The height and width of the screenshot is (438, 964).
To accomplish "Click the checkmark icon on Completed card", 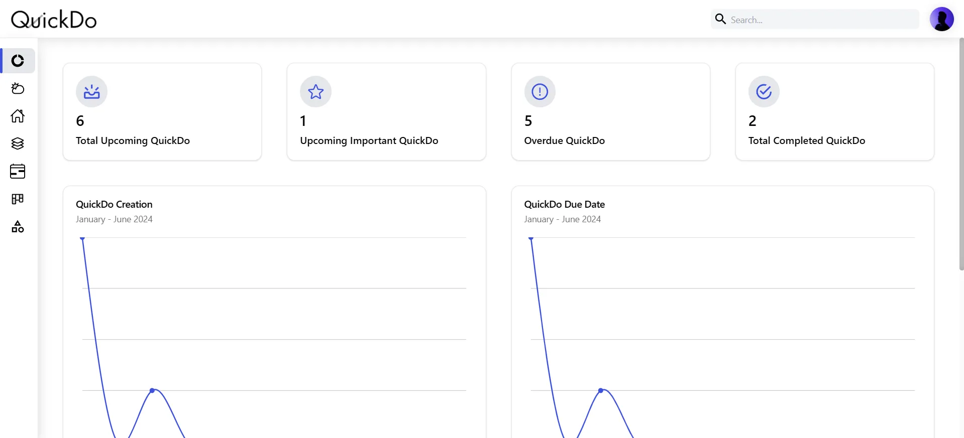I will coord(764,92).
